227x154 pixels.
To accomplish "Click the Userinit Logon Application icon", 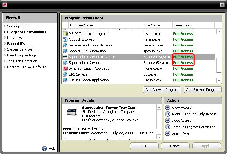I will [65, 80].
